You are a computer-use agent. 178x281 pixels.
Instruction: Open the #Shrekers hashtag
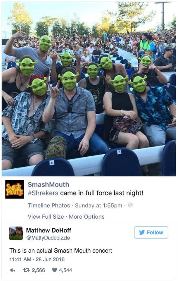[x=43, y=193]
